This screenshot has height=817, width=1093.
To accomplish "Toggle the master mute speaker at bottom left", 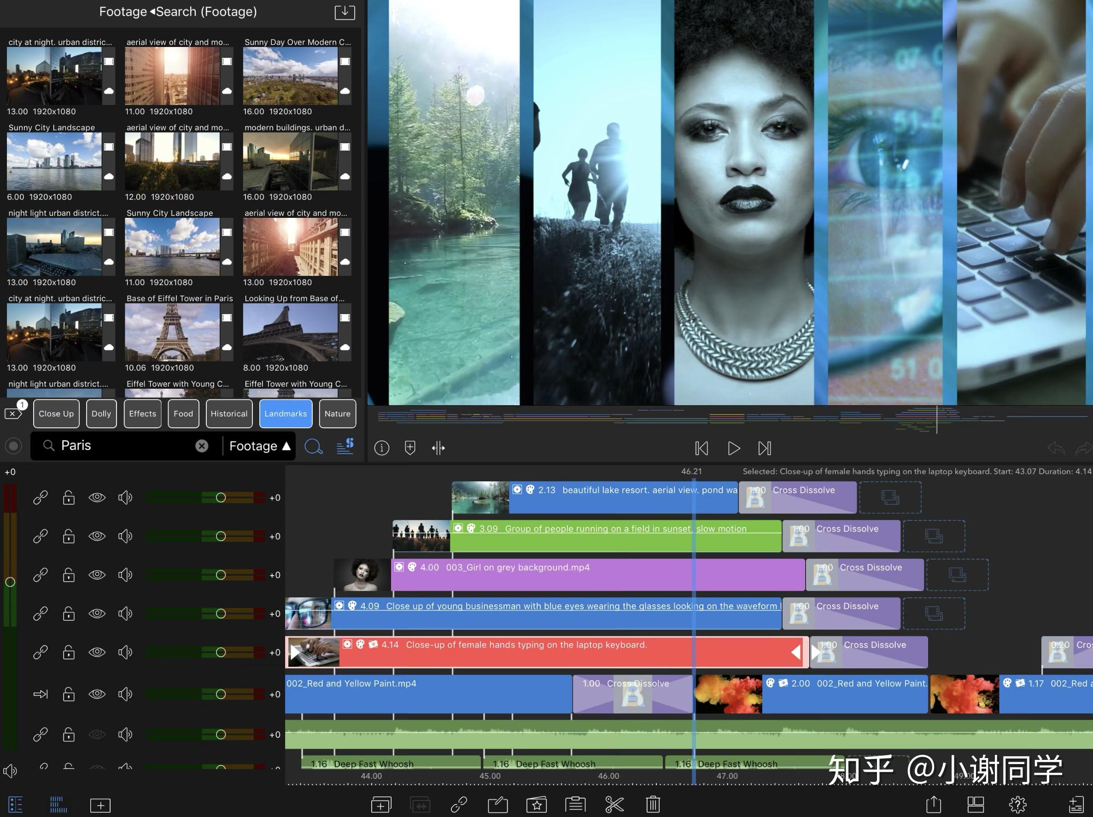I will coord(10,770).
